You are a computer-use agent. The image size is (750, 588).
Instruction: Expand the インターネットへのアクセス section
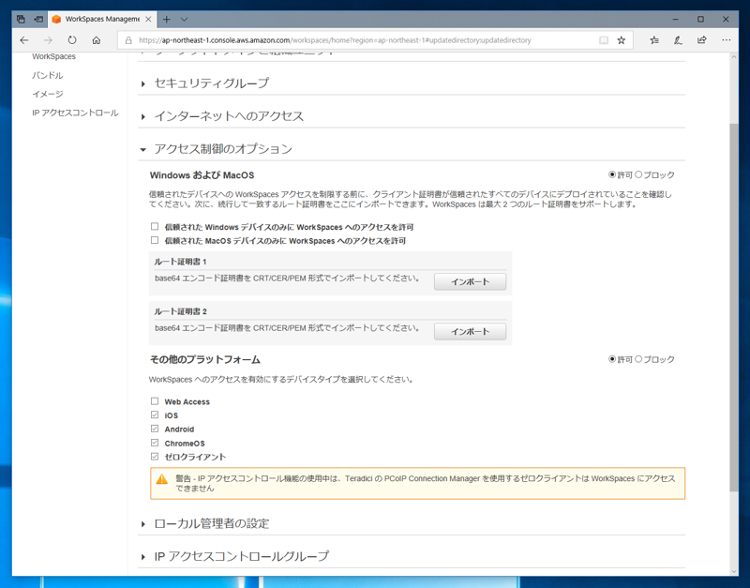point(229,116)
